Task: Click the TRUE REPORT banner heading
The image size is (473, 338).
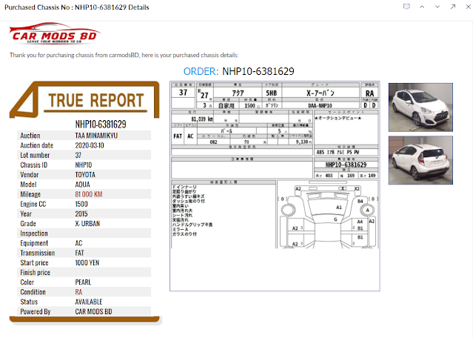Action: coord(96,100)
